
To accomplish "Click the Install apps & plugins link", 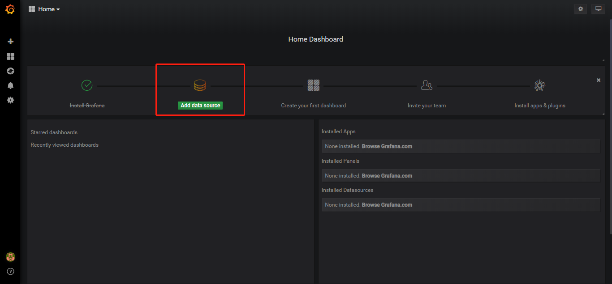I will 540,106.
